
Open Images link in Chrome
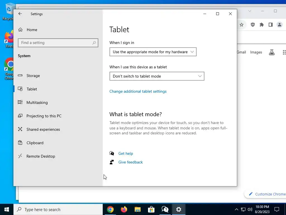pyautogui.click(x=256, y=52)
